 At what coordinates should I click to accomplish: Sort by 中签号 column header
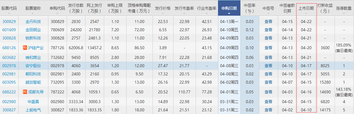(268, 8)
